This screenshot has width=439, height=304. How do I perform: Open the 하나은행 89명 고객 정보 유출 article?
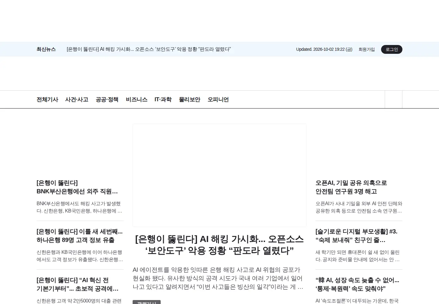(80, 236)
